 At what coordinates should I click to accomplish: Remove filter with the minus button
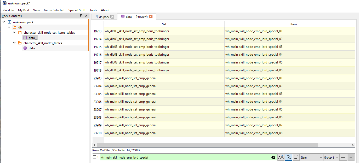pyautogui.click(x=351, y=157)
